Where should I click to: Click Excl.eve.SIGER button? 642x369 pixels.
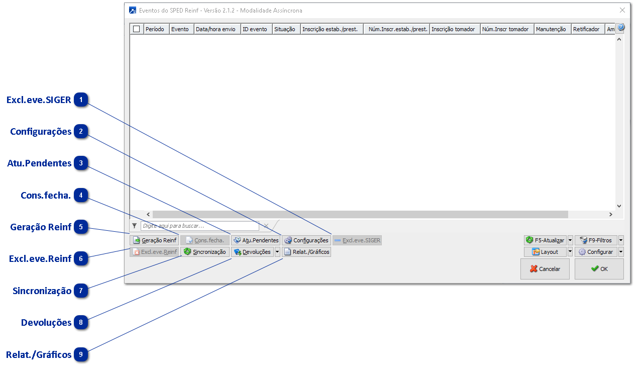357,240
